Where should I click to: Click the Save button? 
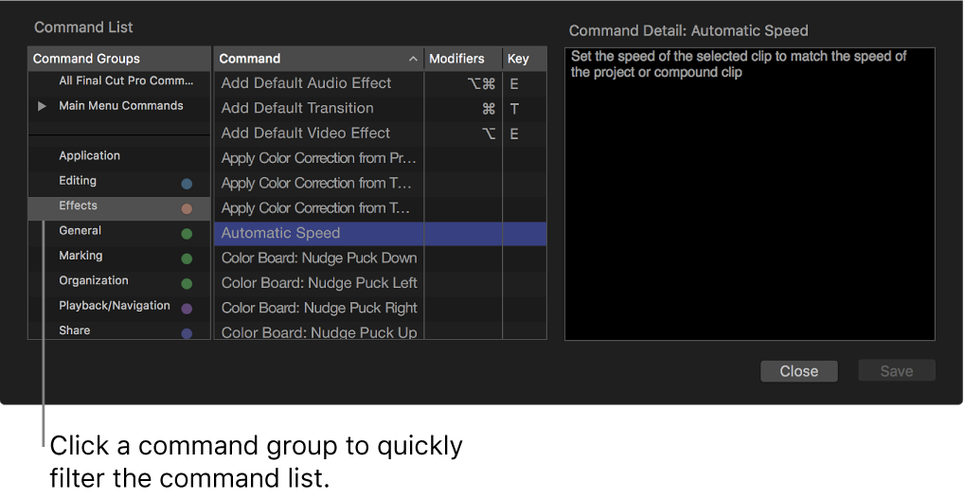896,371
